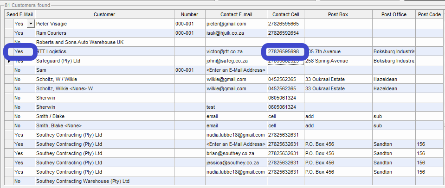Image resolution: width=445 pixels, height=188 pixels.
Task: Select 0452562365 in the Scholtz, W / Wilkie row
Action: tap(285, 79)
